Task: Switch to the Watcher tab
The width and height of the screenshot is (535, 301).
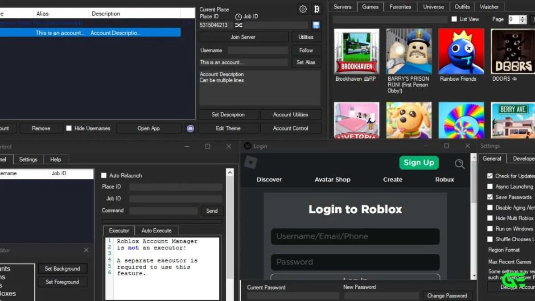Action: click(489, 7)
